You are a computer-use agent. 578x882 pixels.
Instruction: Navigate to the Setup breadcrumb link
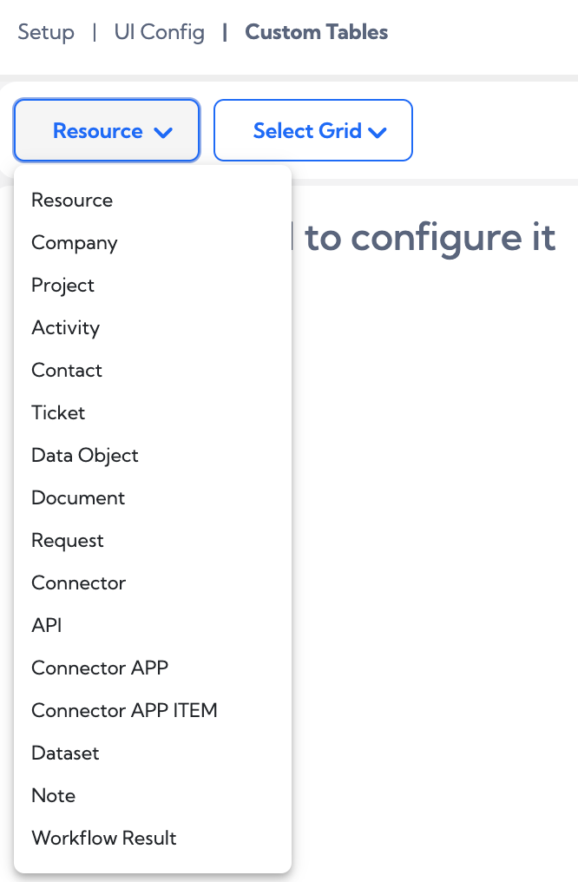pos(46,32)
